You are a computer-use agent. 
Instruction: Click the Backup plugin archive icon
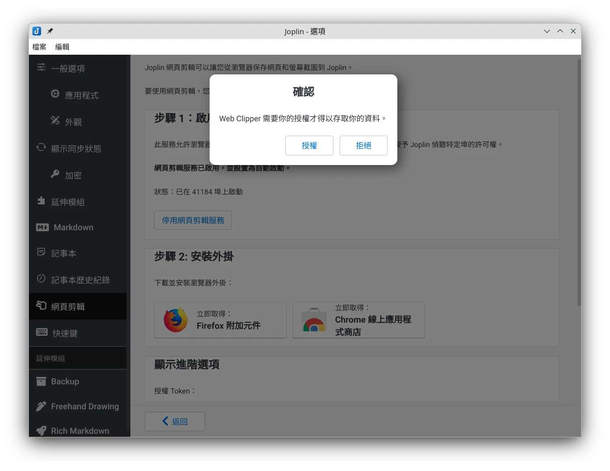(41, 381)
